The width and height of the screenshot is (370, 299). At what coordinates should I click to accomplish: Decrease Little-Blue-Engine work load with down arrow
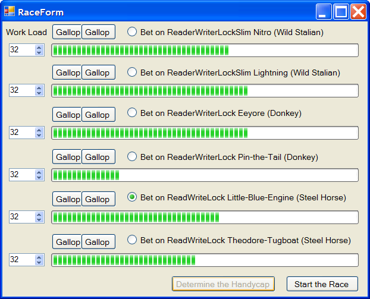(39, 220)
